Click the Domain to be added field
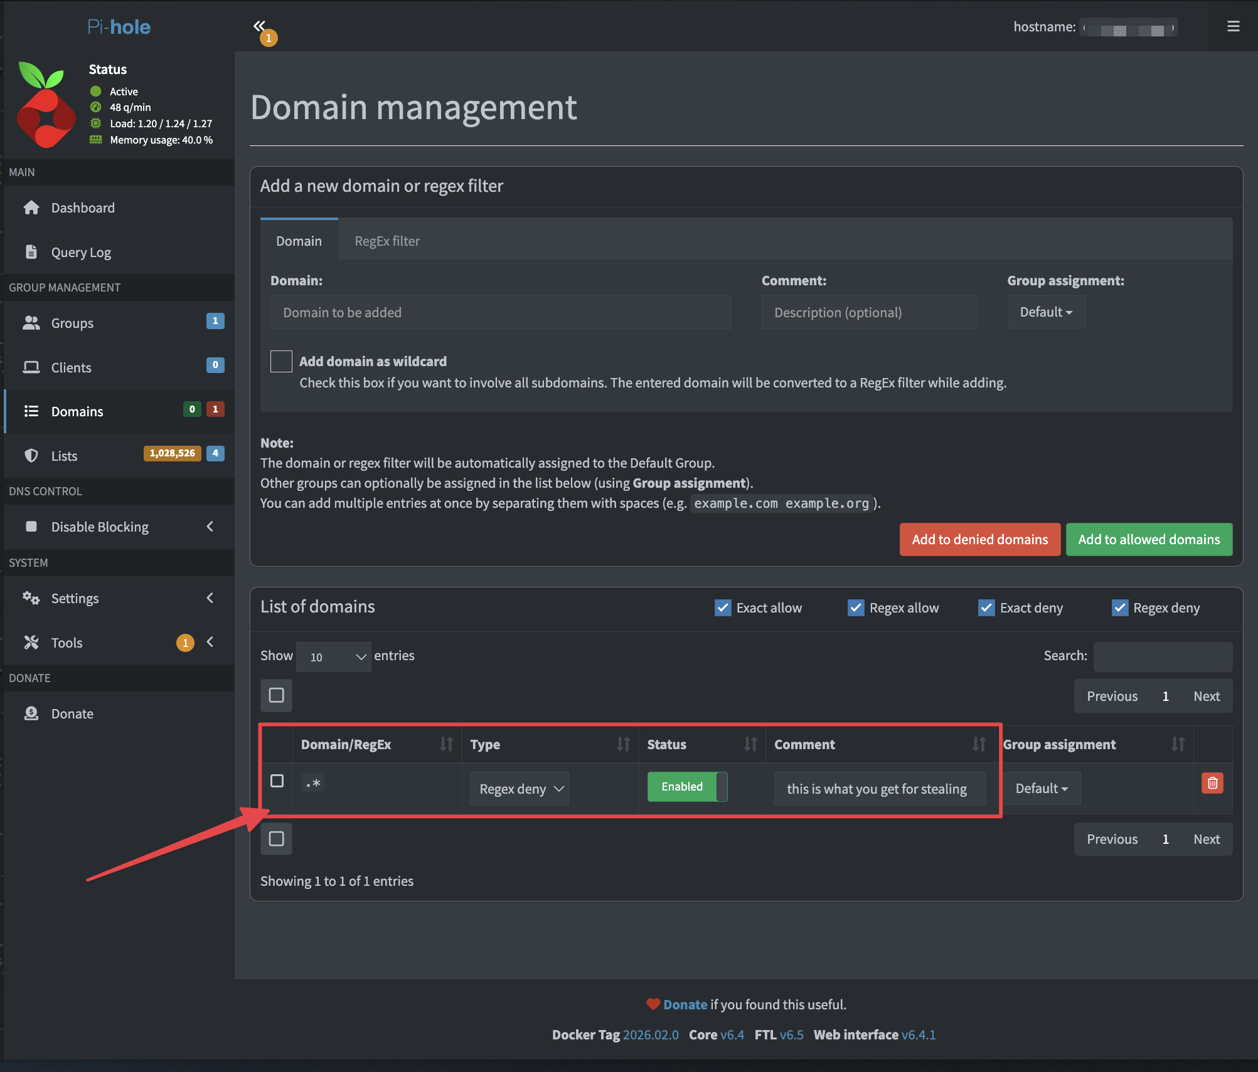1258x1072 pixels. [500, 312]
